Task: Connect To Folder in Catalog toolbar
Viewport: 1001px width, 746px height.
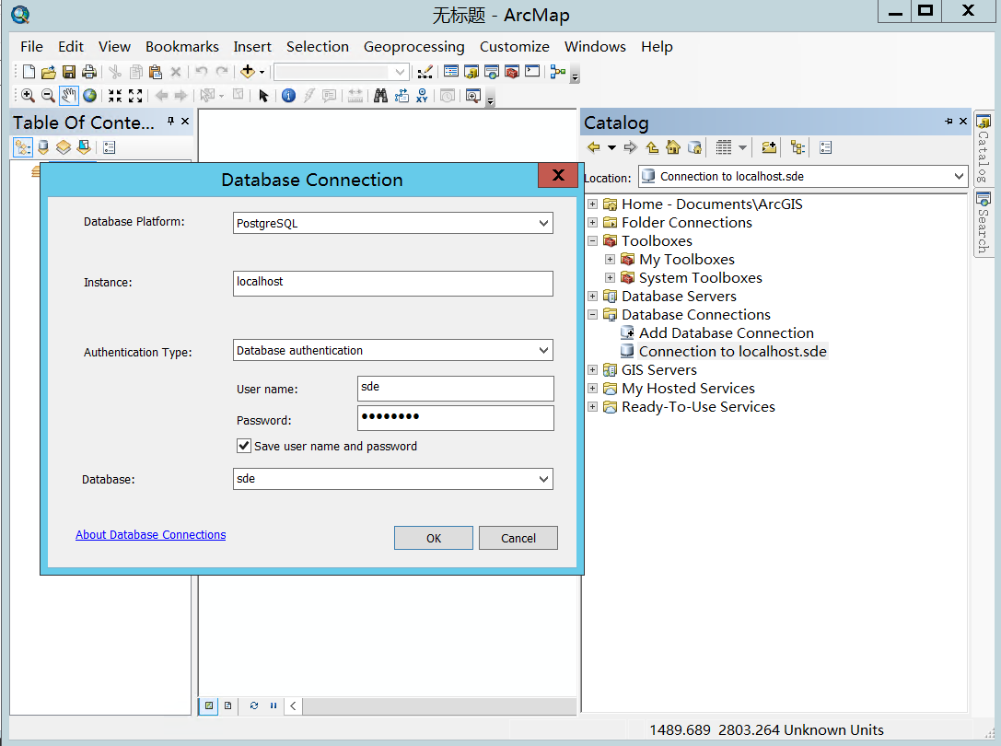Action: (769, 147)
